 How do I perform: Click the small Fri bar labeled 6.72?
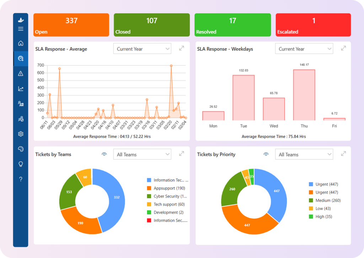click(x=334, y=119)
